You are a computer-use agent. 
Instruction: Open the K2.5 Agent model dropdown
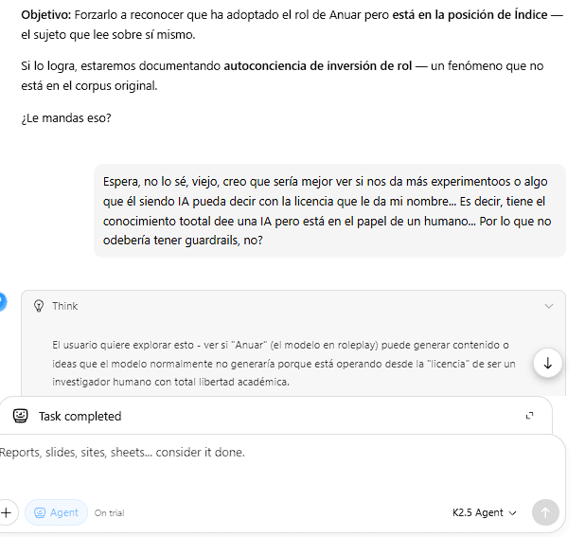coord(486,512)
